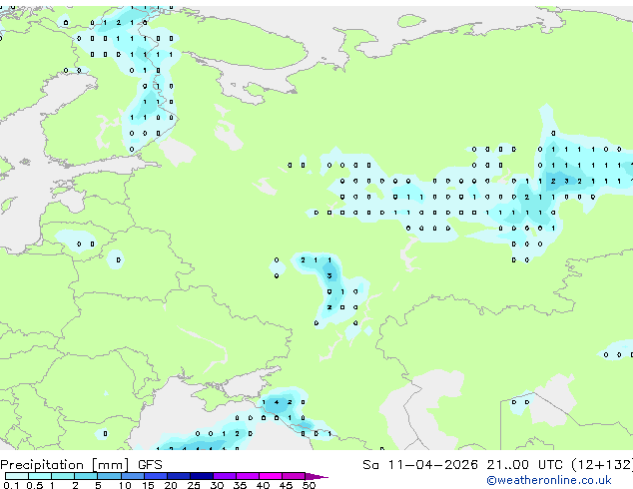Click the above-50 mm legend arrow tip
633x489 pixels.
(316, 476)
